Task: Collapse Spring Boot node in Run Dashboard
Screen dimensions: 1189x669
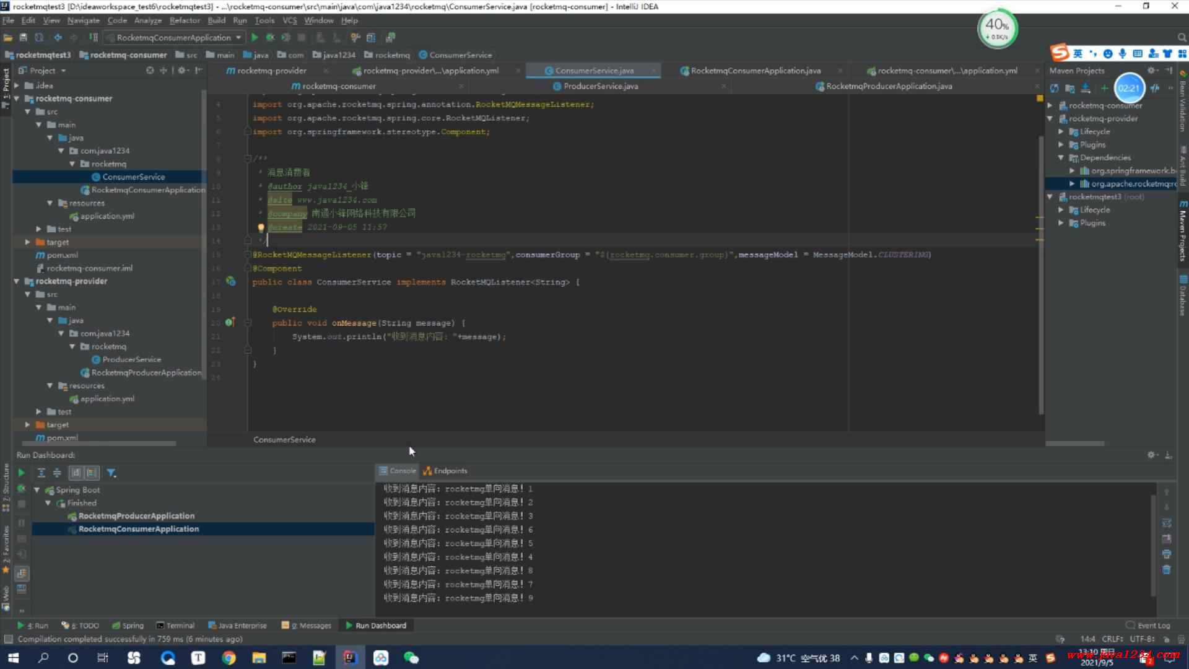Action: pos(37,490)
